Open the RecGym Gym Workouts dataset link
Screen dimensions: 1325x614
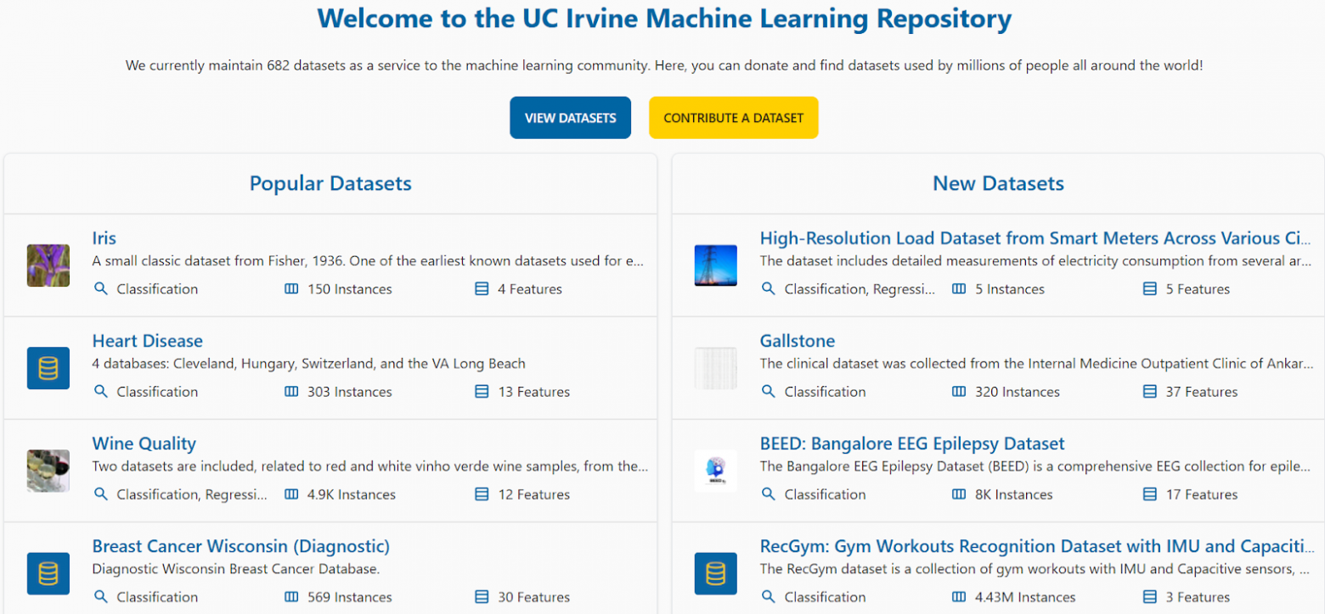point(1037,546)
